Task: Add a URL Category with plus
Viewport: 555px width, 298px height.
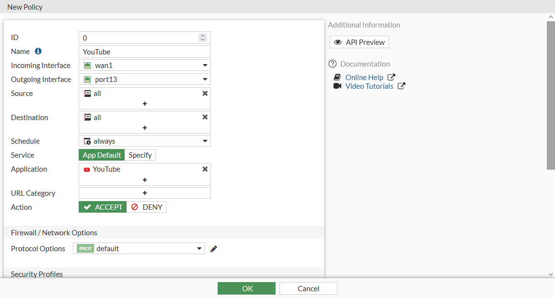Action: point(145,193)
